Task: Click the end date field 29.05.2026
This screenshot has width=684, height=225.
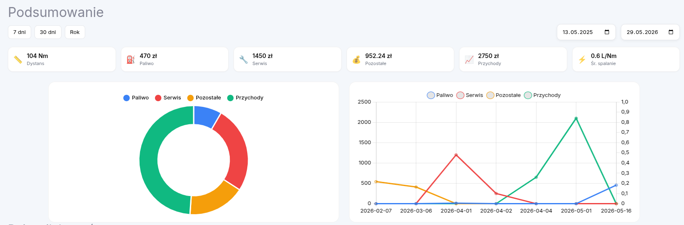Action: [x=650, y=32]
